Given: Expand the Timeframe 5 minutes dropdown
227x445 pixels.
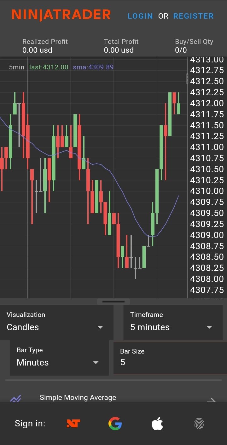Looking at the screenshot, I should click(172, 322).
